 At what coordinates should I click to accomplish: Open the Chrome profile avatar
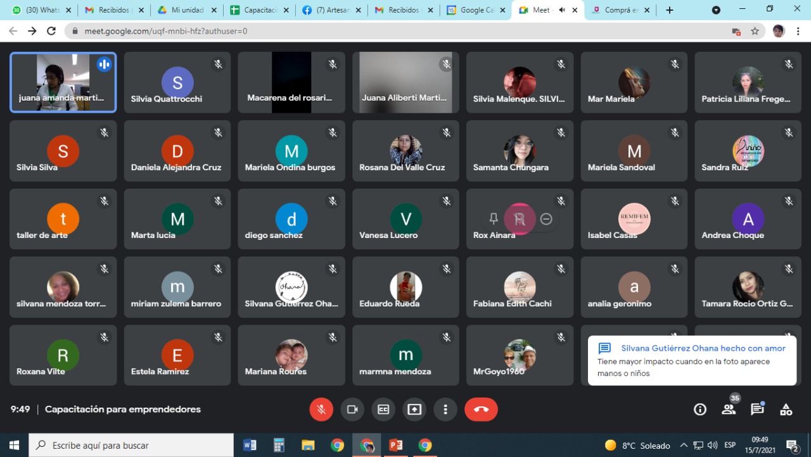779,31
